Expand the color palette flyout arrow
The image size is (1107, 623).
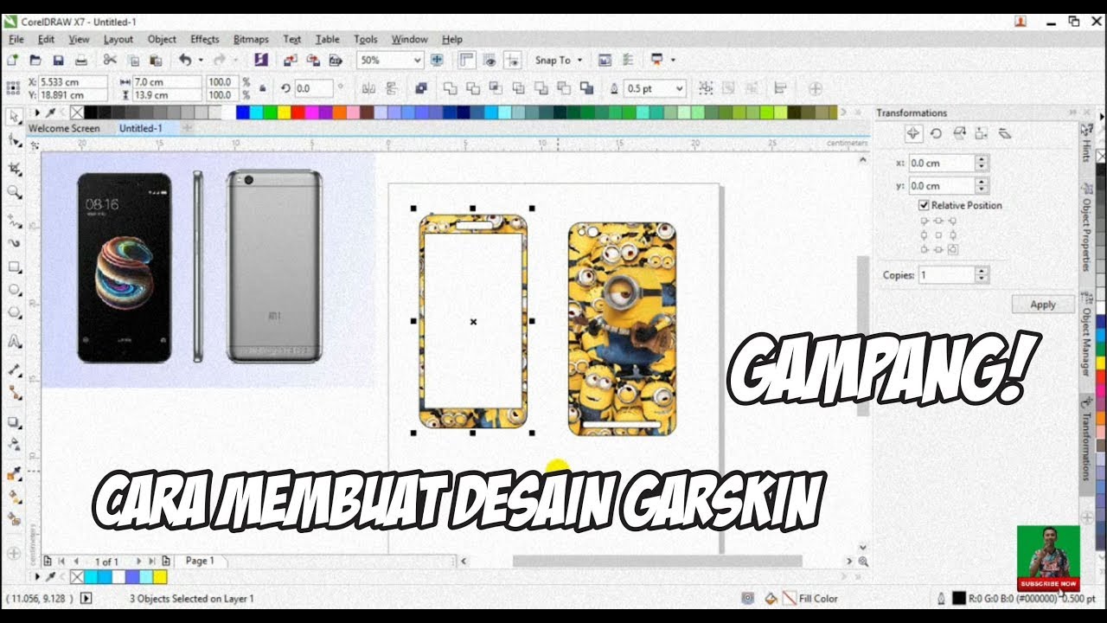pos(37,112)
